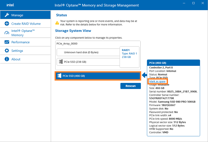
Task: Close the Intel Optane window
Action: click(x=203, y=3)
